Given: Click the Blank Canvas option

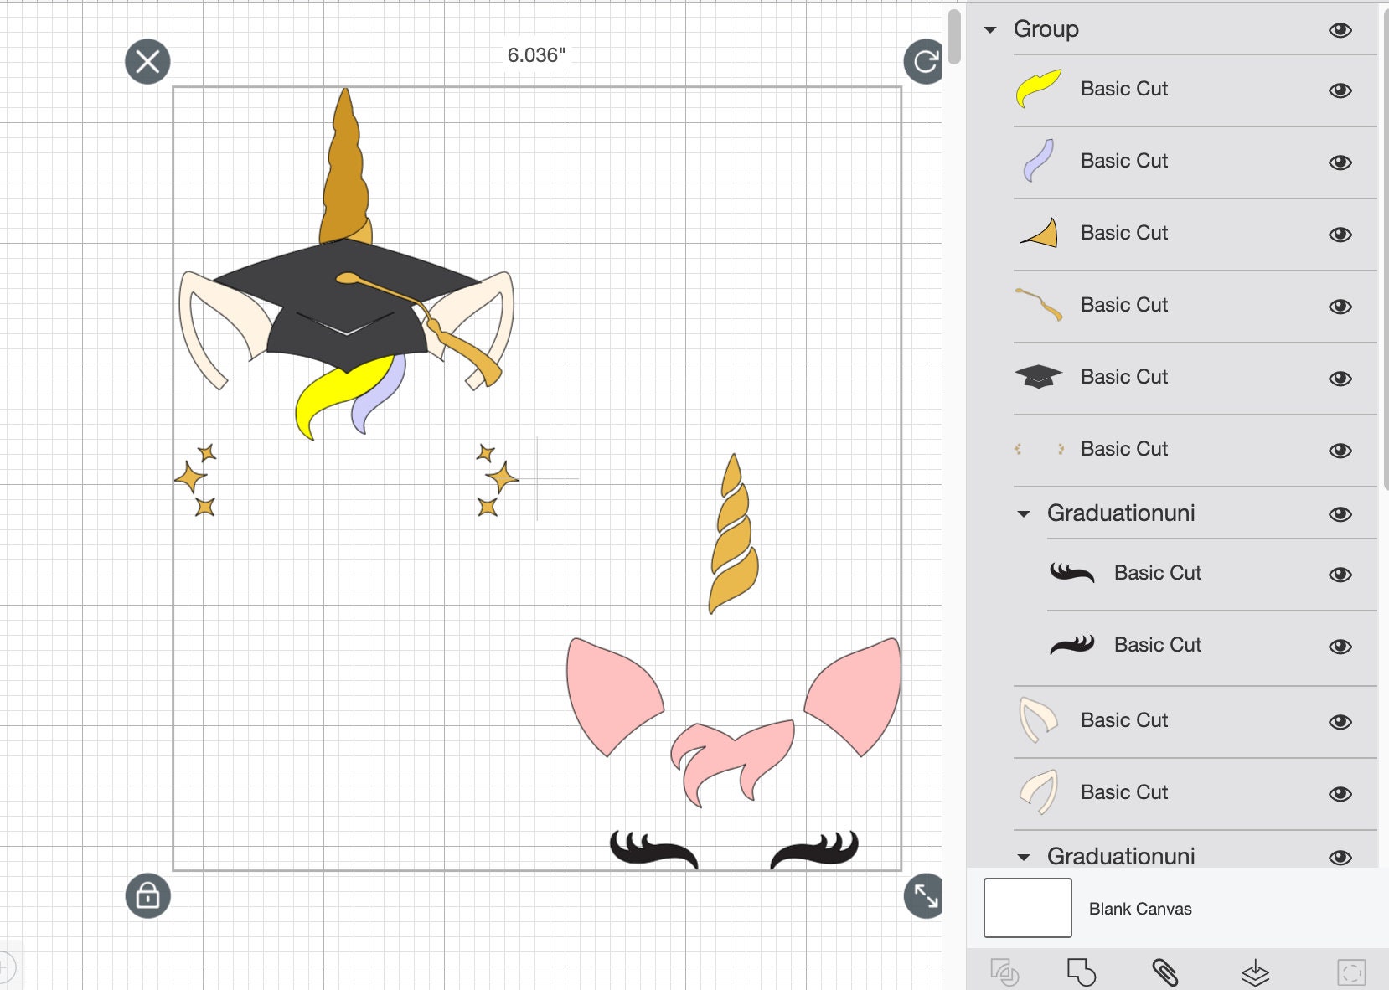Looking at the screenshot, I should 1139,909.
